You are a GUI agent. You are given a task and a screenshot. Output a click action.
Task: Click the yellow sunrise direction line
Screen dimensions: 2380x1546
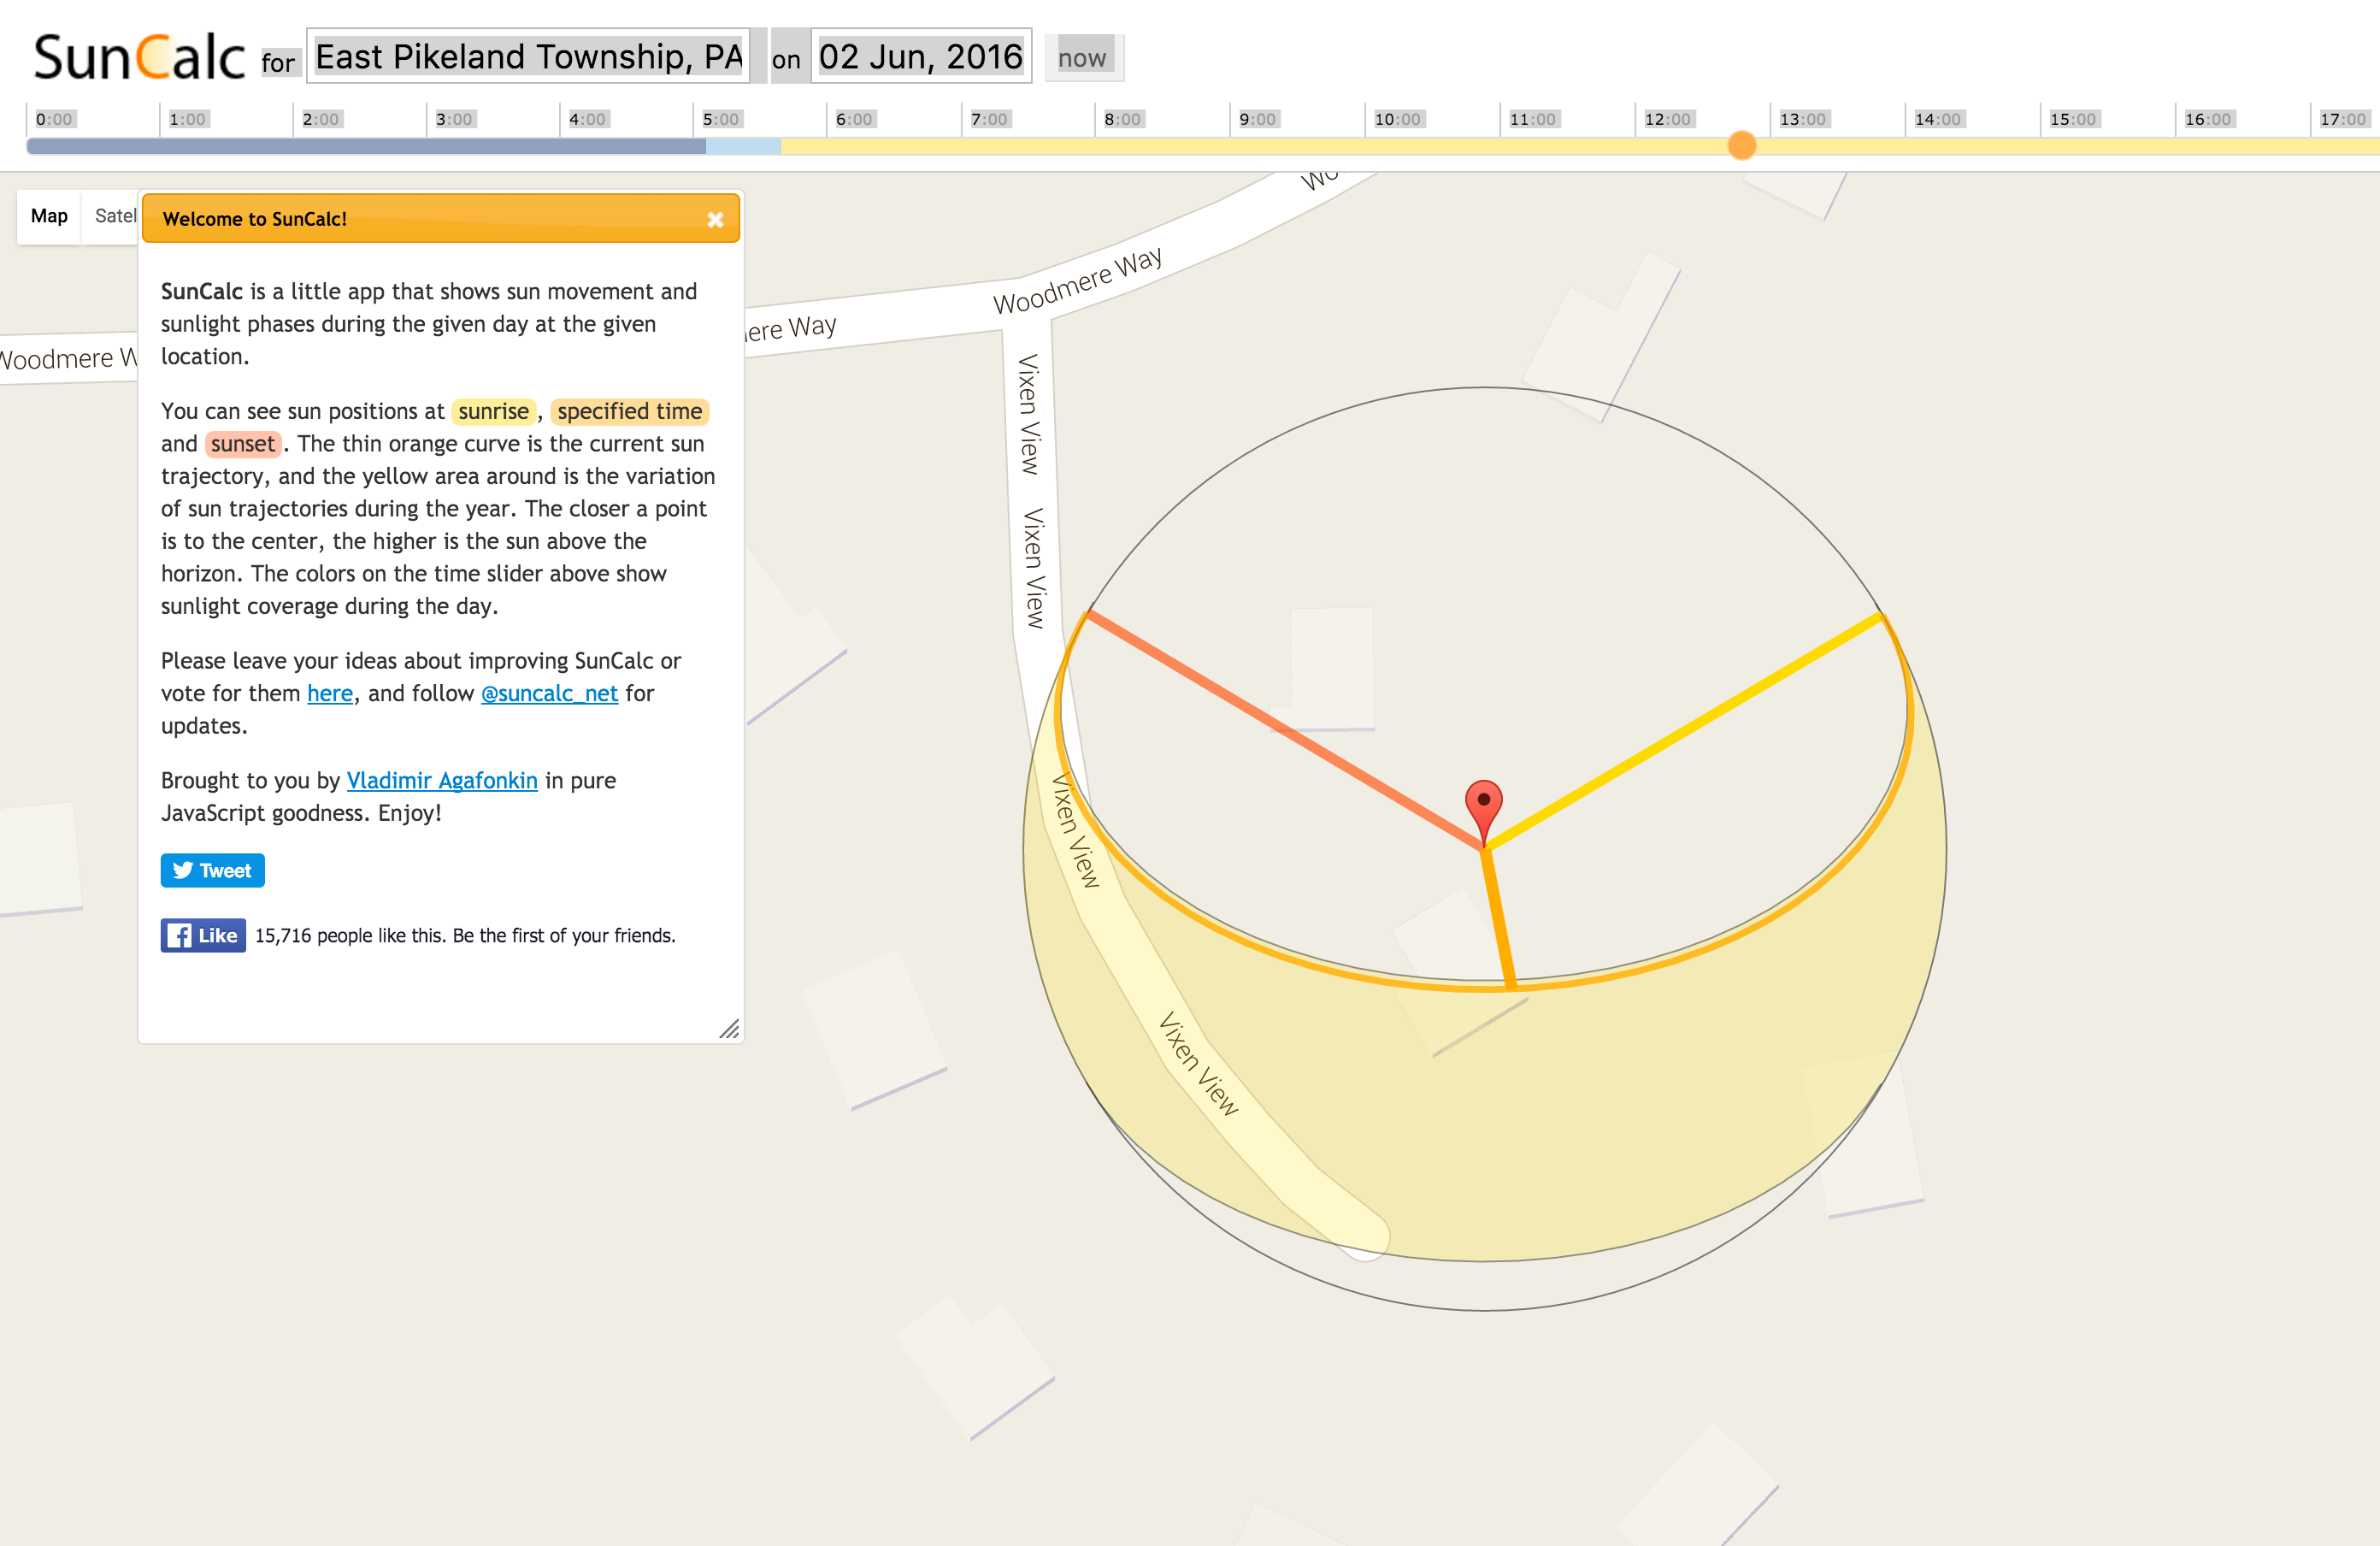pos(1684,731)
